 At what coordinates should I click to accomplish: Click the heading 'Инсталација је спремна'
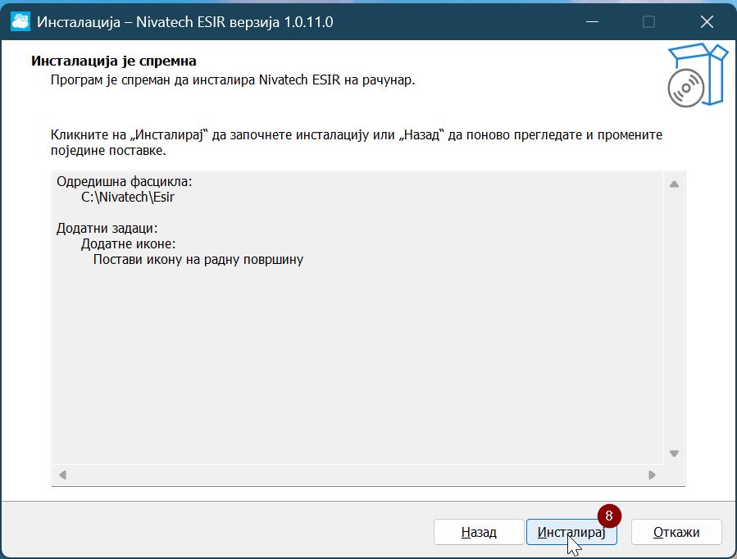tap(114, 61)
